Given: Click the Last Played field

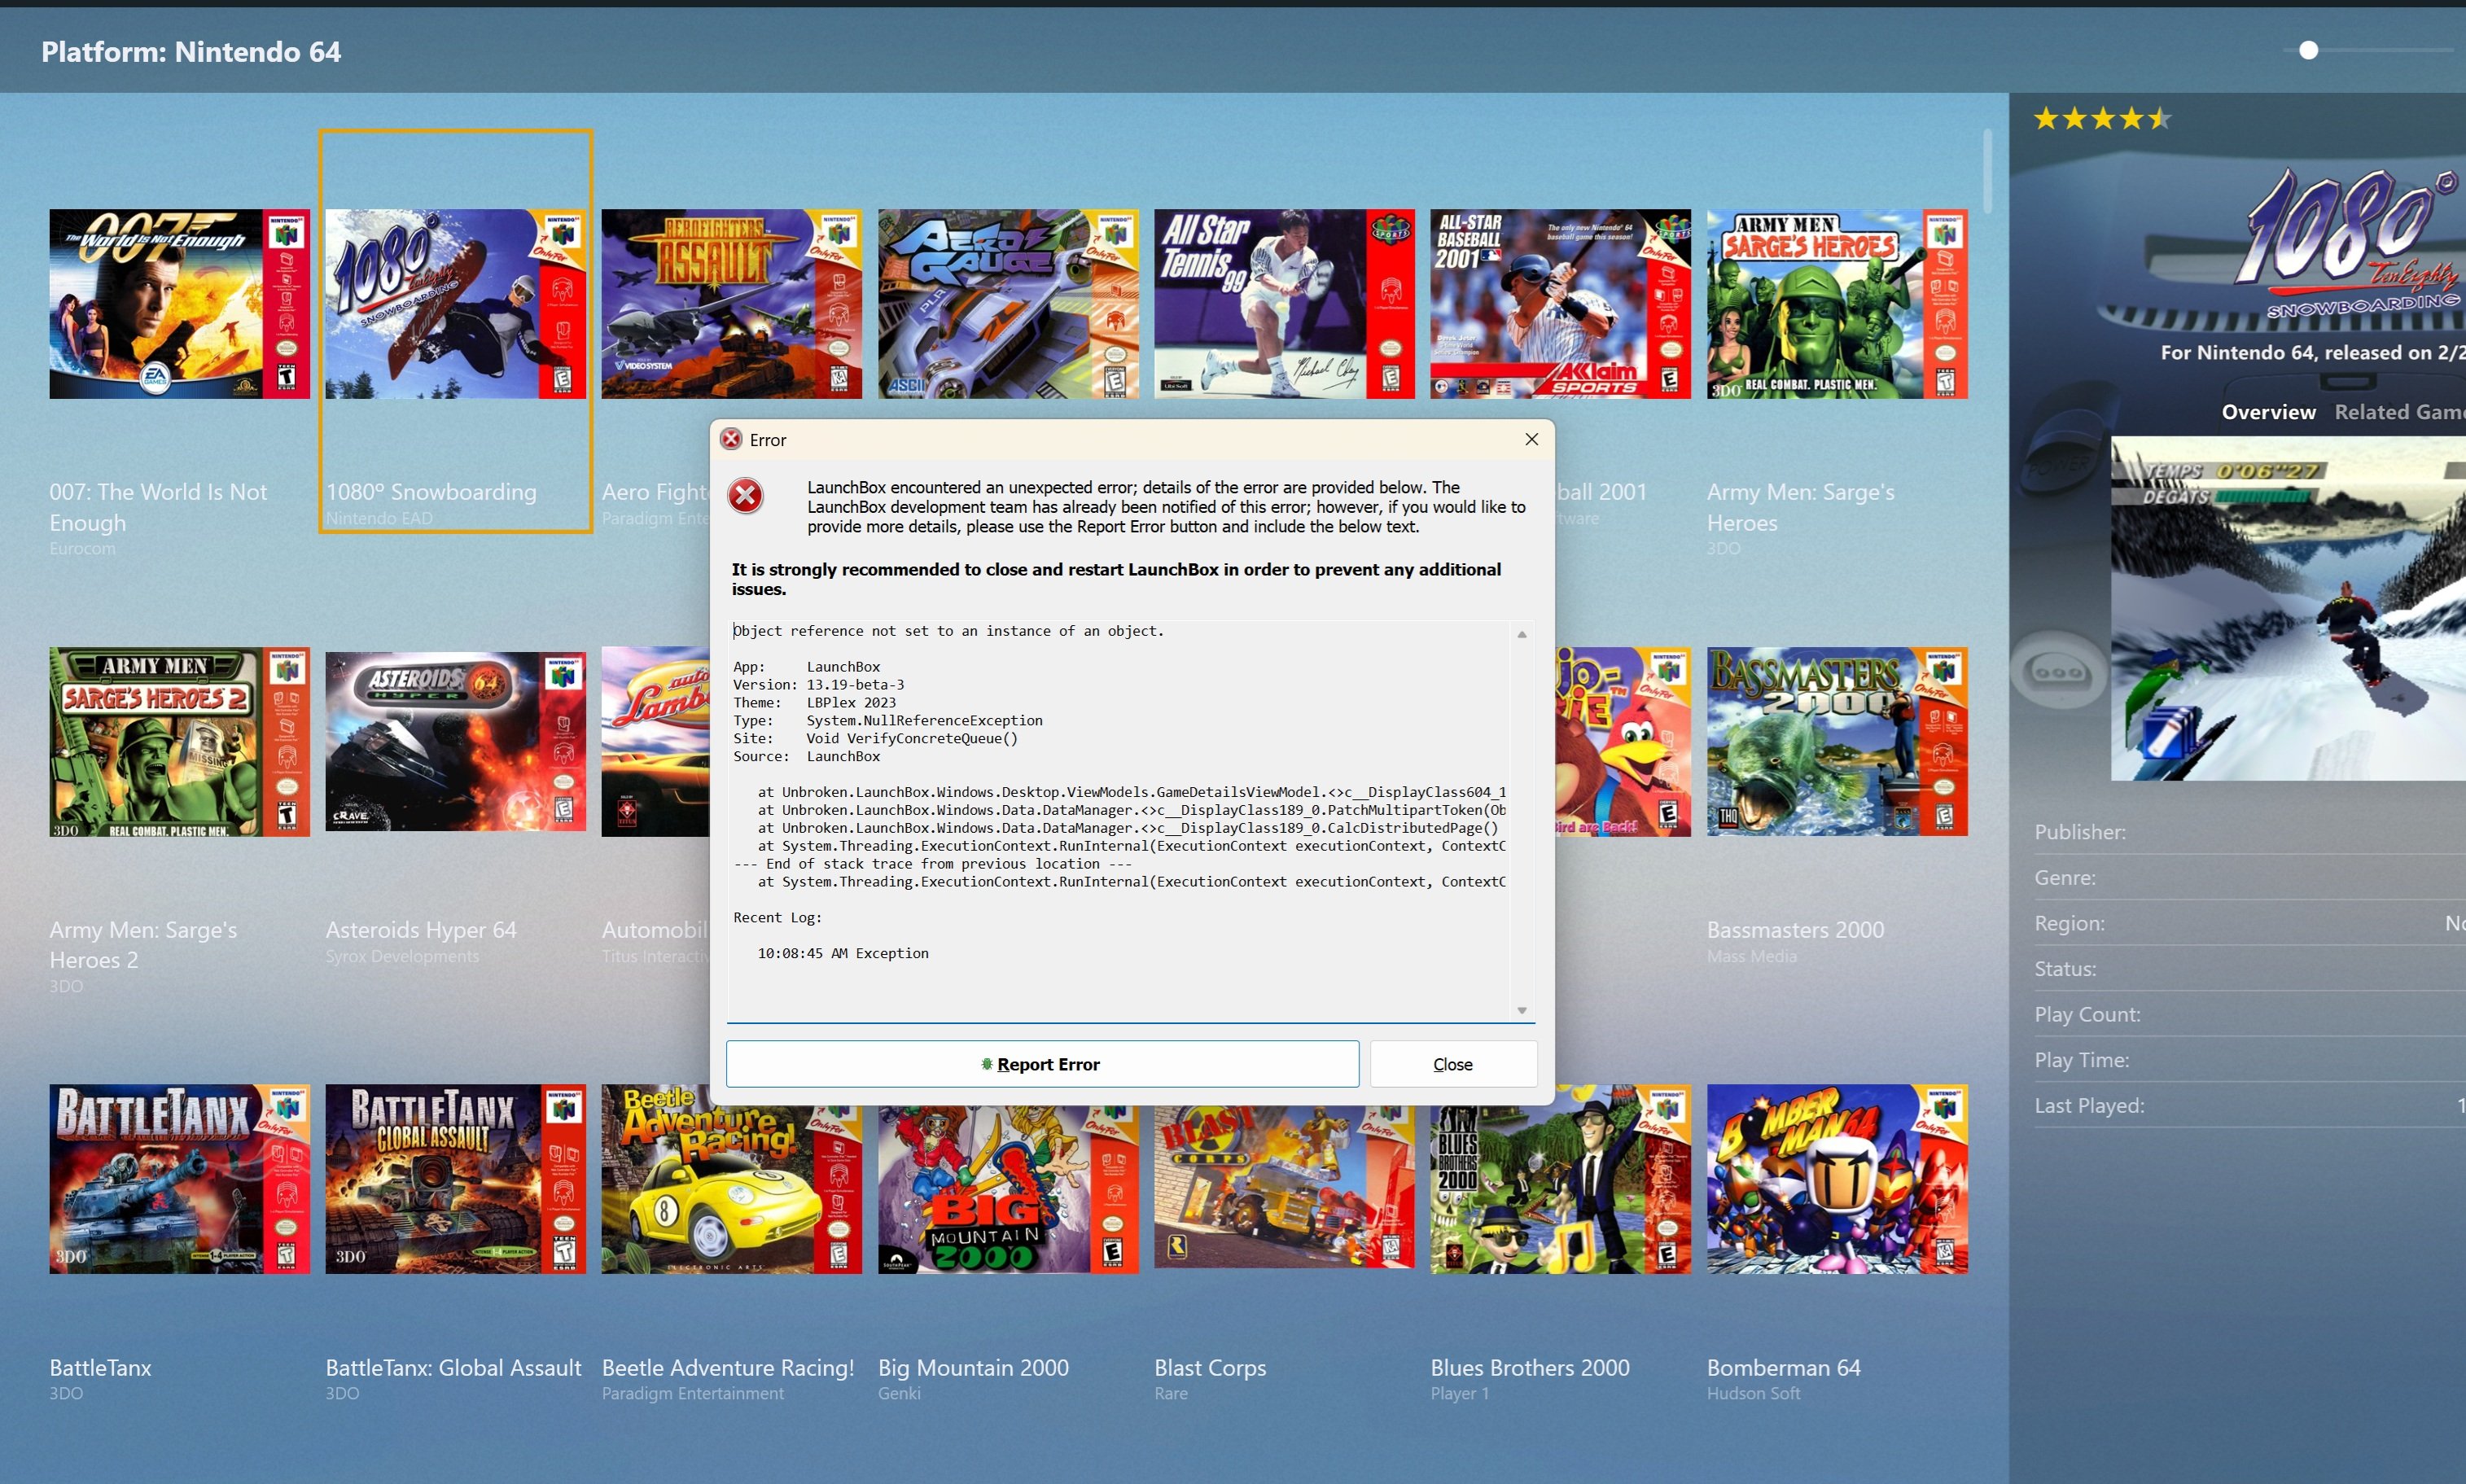Looking at the screenshot, I should tap(2250, 1105).
